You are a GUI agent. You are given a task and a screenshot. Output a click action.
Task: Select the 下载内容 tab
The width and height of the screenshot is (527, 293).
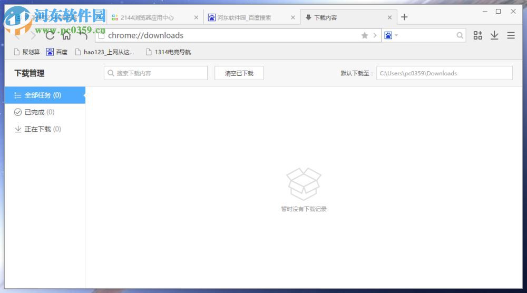pyautogui.click(x=348, y=17)
